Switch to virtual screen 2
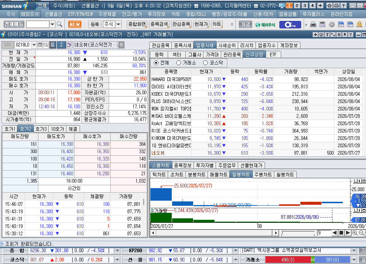Viewport: 366px width, 264px height. [x=297, y=6]
